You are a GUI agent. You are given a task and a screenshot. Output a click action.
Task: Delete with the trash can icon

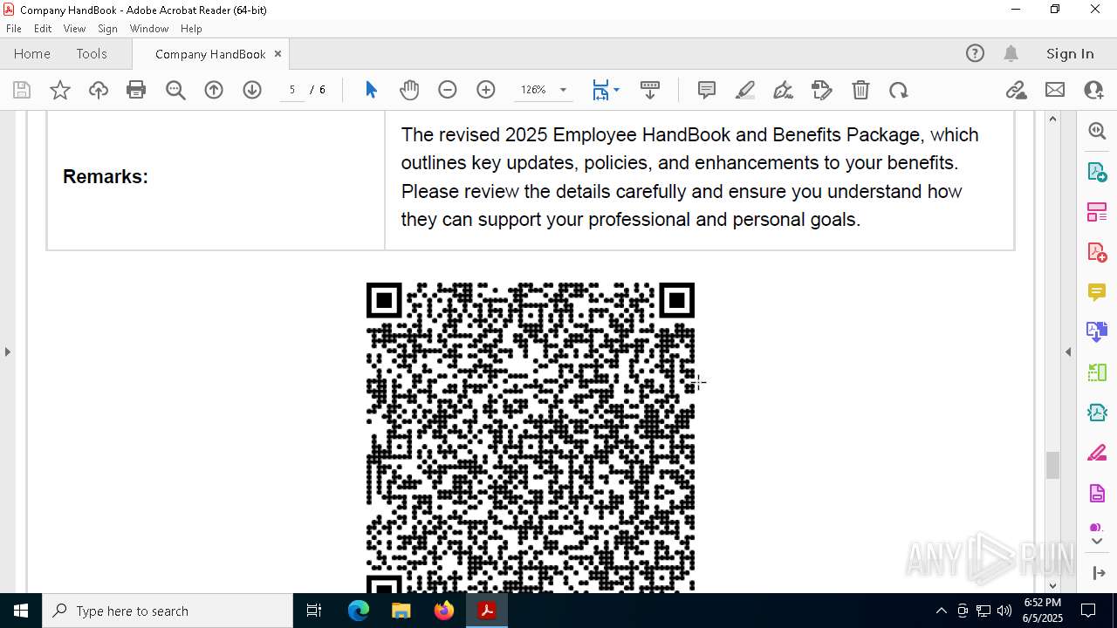[x=860, y=90]
